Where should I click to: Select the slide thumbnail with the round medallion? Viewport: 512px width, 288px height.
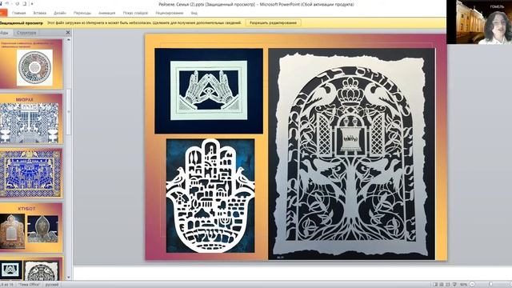[x=31, y=64]
